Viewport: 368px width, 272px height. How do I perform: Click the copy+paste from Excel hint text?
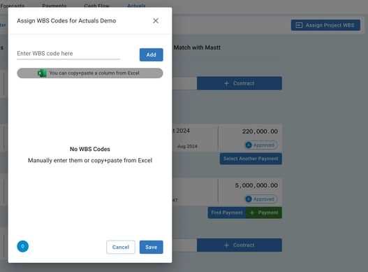(x=95, y=73)
